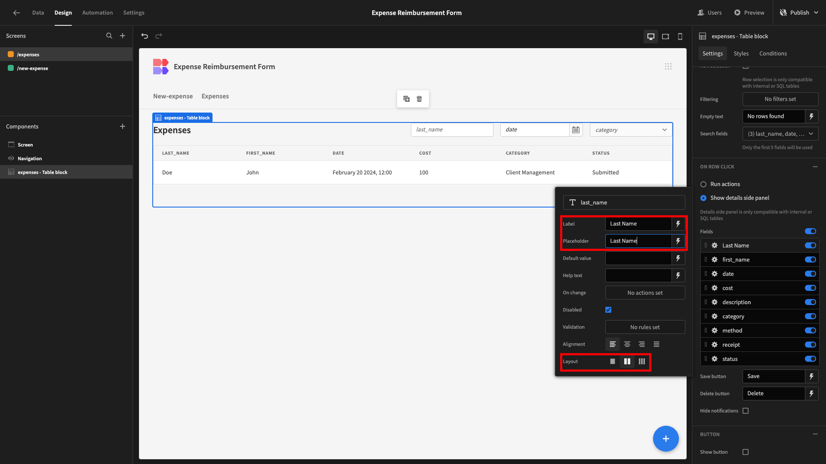Enable Hide notifications checkbox

pyautogui.click(x=746, y=411)
